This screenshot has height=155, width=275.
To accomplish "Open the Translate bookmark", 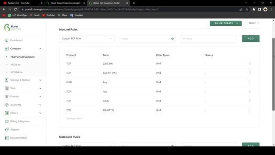I will pyautogui.click(x=76, y=15).
